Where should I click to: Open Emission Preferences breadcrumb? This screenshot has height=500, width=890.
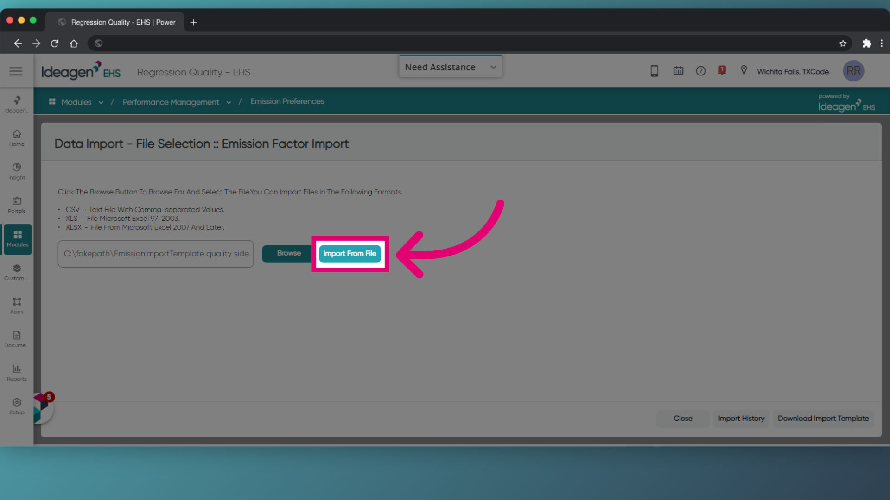point(287,101)
